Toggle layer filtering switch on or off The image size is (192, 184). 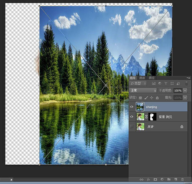point(187,83)
